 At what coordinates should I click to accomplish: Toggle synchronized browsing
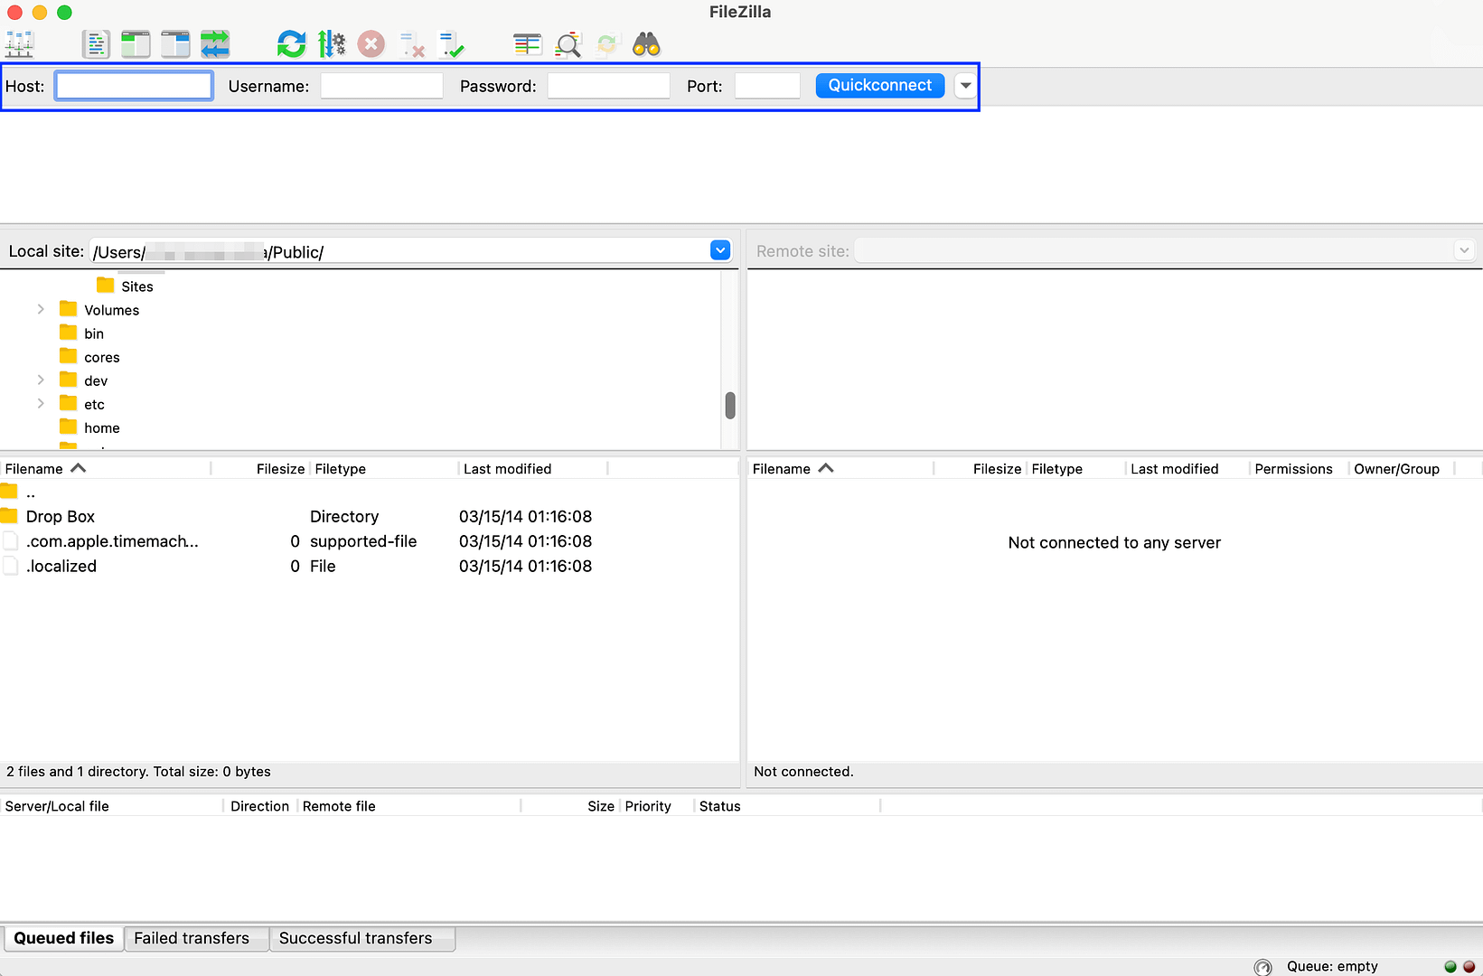pos(606,43)
